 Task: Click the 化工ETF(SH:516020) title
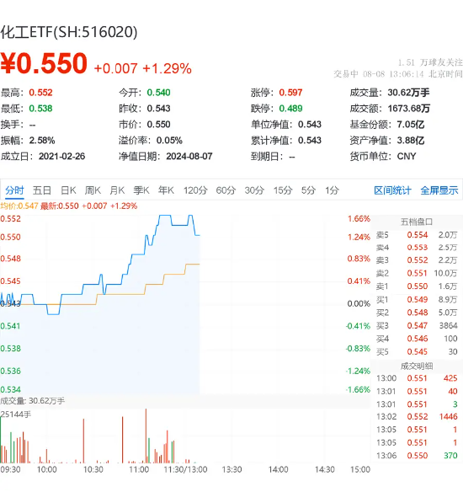click(x=69, y=32)
